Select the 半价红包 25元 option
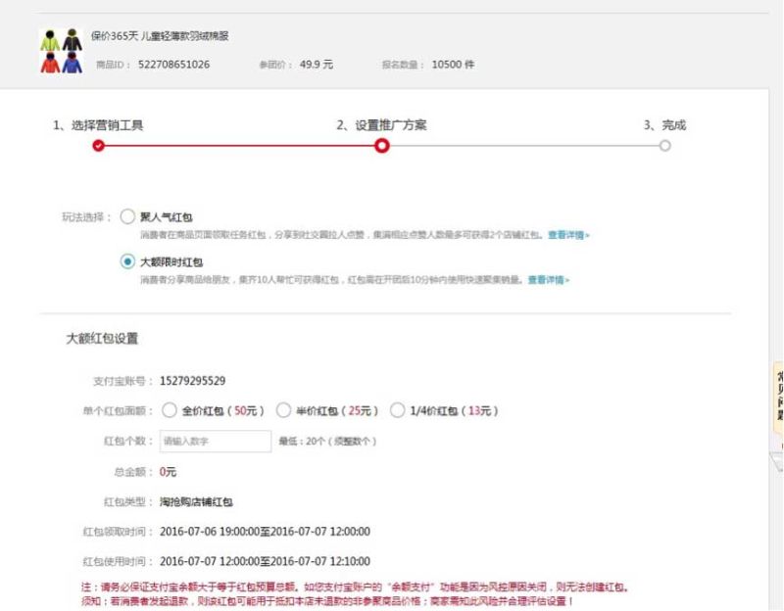The image size is (784, 611). (x=284, y=410)
